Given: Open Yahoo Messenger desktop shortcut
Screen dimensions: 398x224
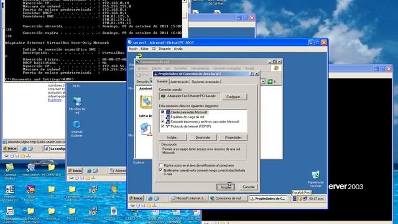Looking at the screenshot, I should point(30,194).
